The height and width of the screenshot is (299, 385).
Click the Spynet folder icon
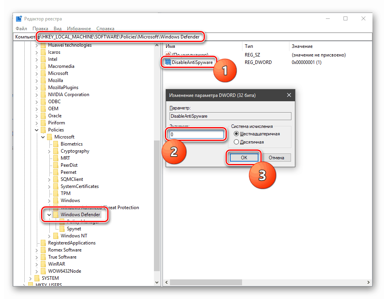tap(62, 229)
